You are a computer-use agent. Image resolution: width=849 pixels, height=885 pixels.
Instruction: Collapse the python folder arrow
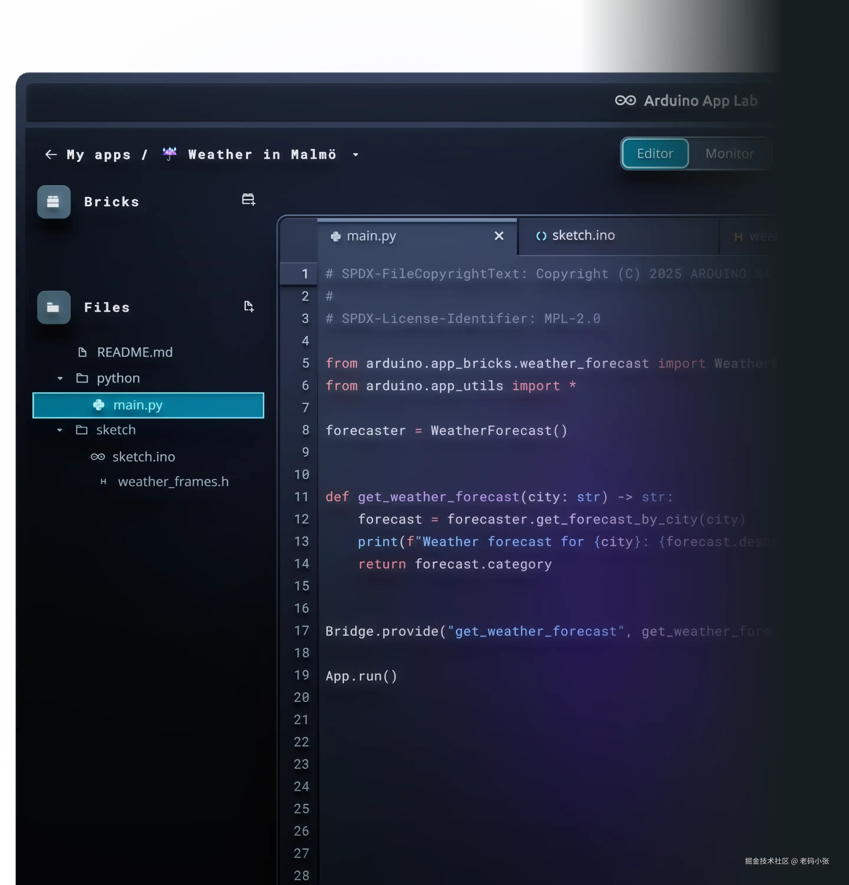coord(60,378)
